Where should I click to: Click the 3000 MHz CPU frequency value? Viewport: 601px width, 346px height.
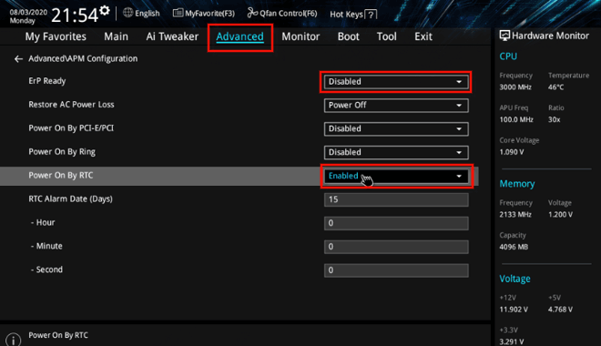click(x=515, y=87)
